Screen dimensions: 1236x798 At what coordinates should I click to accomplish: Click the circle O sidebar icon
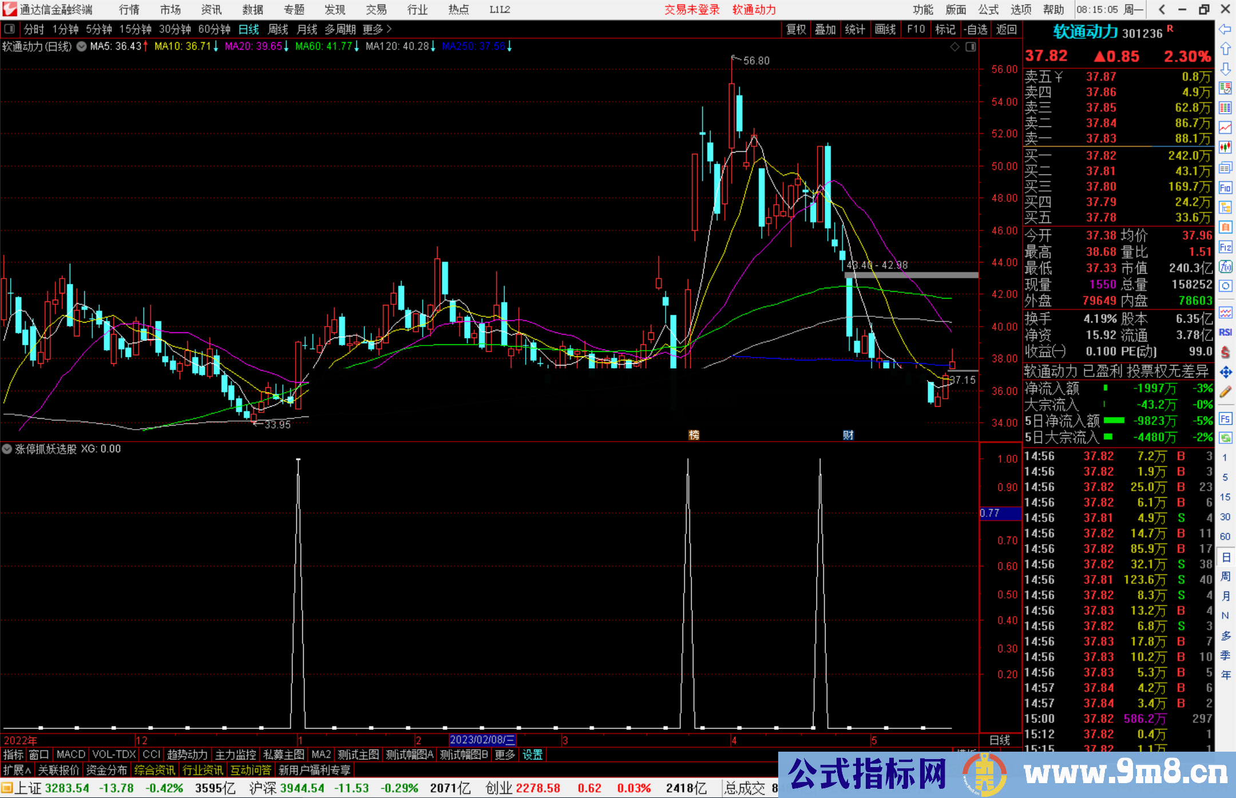(x=1225, y=286)
